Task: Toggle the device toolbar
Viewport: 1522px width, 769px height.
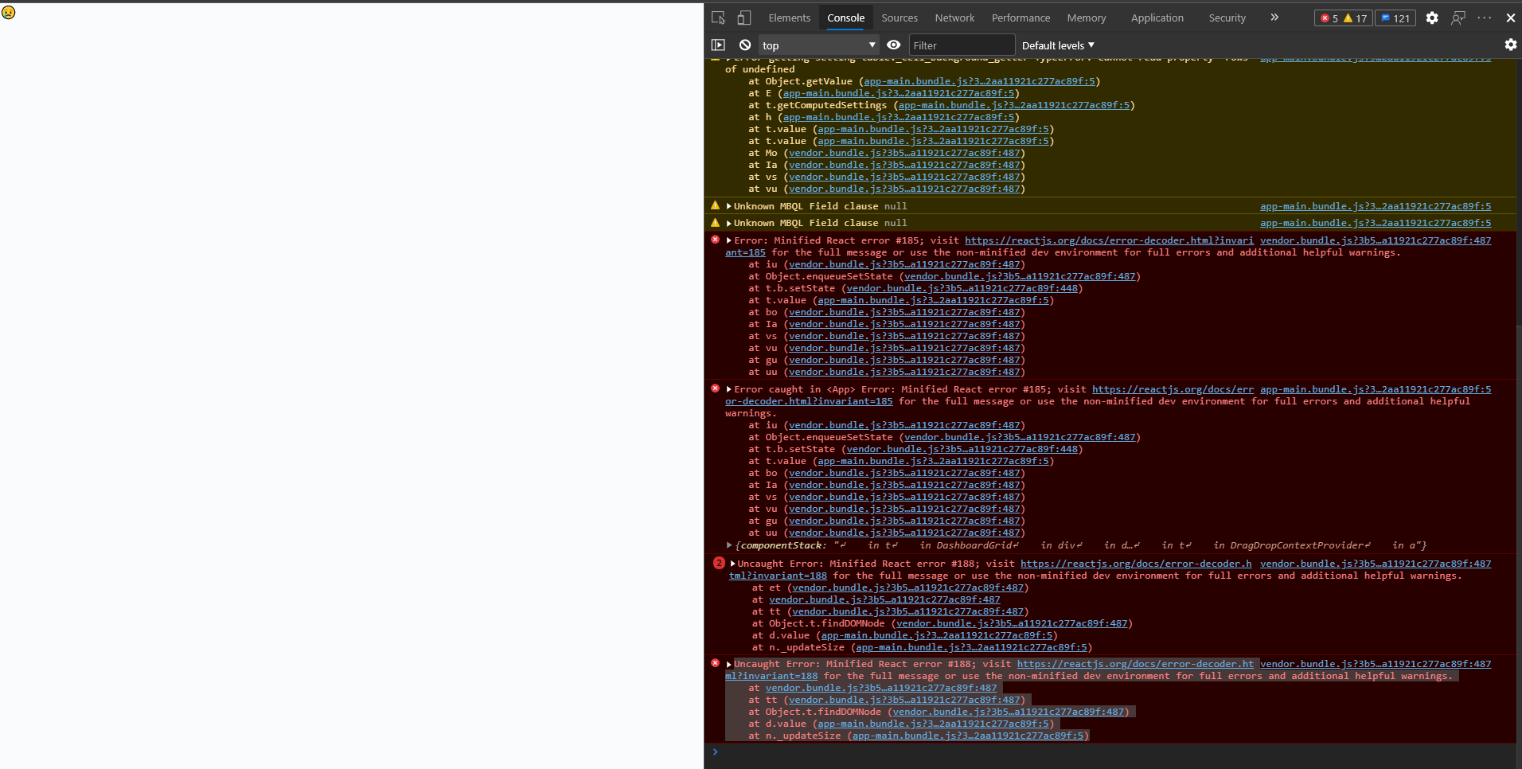Action: tap(745, 17)
